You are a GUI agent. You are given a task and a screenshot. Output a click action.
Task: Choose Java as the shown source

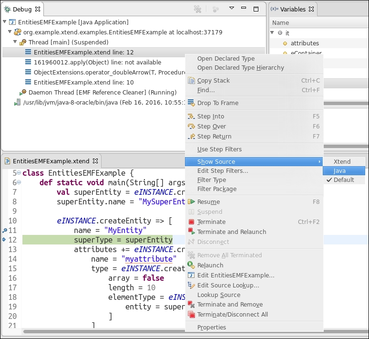(x=340, y=171)
